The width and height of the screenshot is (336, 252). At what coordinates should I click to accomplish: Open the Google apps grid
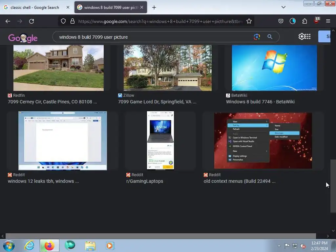[x=308, y=36]
